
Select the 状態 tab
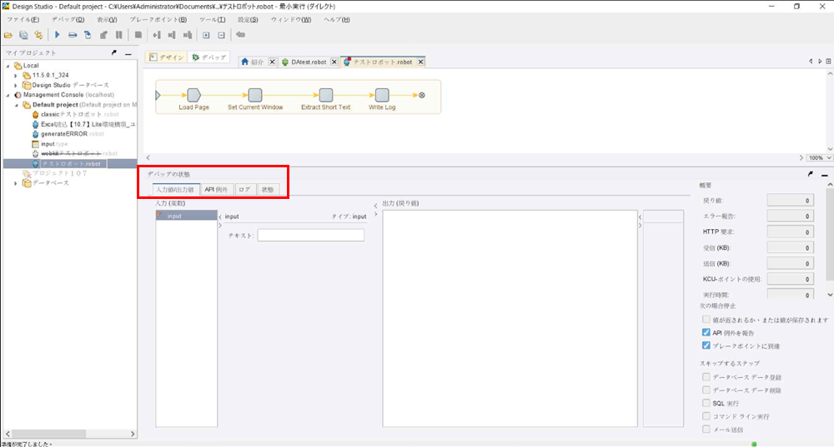[x=268, y=190]
